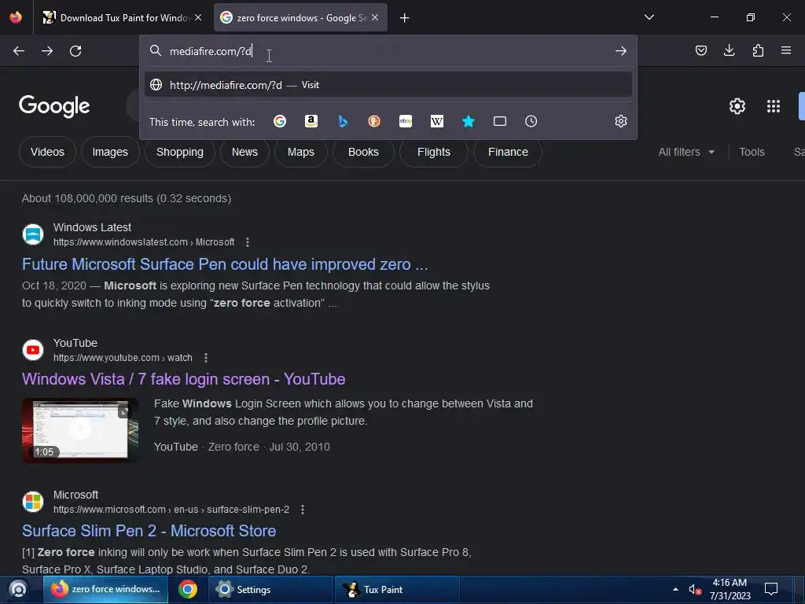
Task: Search this time with DuckDuckGo
Action: click(x=374, y=121)
